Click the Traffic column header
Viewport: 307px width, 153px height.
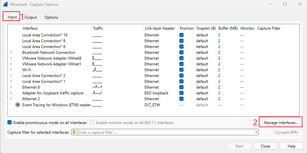117,28
